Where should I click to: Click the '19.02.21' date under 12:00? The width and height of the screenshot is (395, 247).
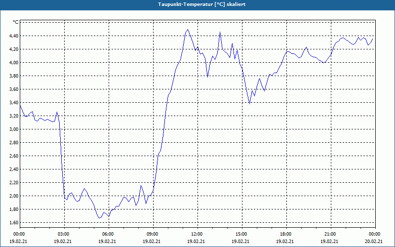point(196,241)
